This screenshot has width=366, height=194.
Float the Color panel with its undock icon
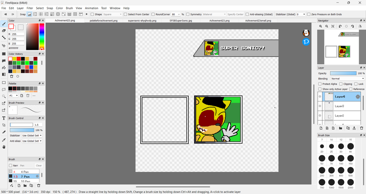(39, 20)
